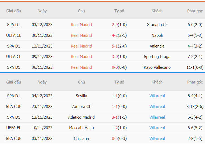Click the 'Ngày' header in bottom table

pyautogui.click(x=42, y=82)
